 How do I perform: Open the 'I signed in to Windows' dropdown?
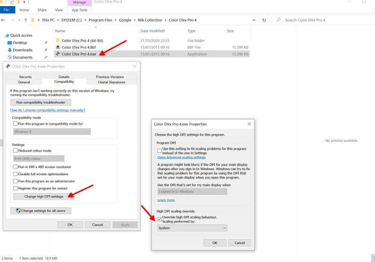(192, 191)
